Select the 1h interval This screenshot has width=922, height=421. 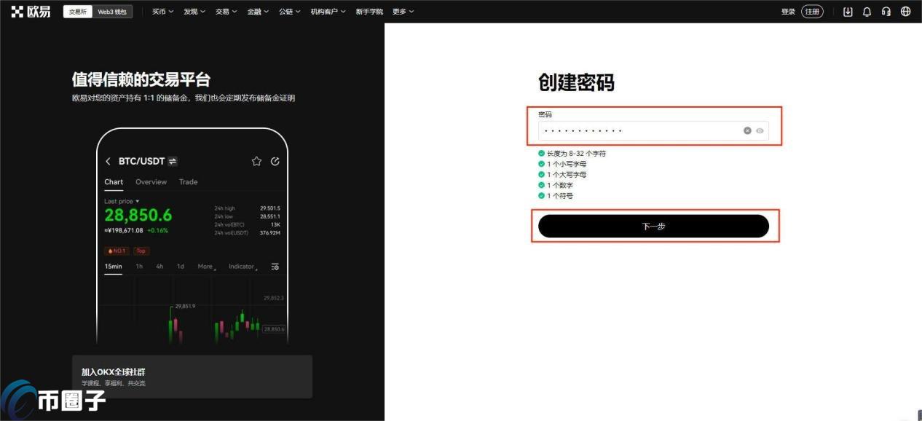click(x=139, y=267)
